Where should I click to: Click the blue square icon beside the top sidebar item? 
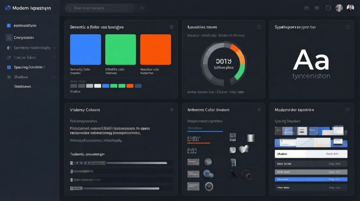9,26
